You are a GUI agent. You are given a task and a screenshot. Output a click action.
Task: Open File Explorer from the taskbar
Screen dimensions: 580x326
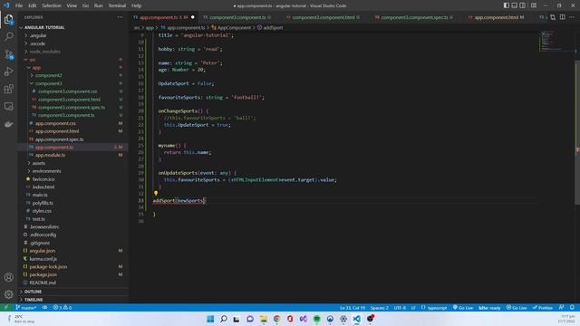pyautogui.click(x=264, y=319)
